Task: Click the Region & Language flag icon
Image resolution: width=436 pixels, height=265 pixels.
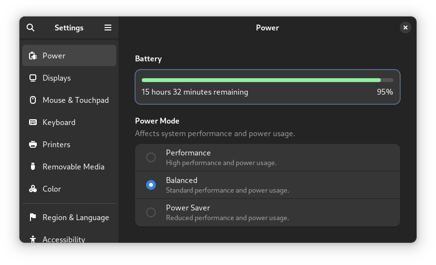Action: [x=33, y=217]
